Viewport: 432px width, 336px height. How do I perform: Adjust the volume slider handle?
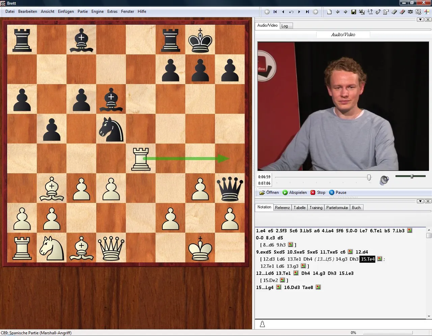[412, 176]
